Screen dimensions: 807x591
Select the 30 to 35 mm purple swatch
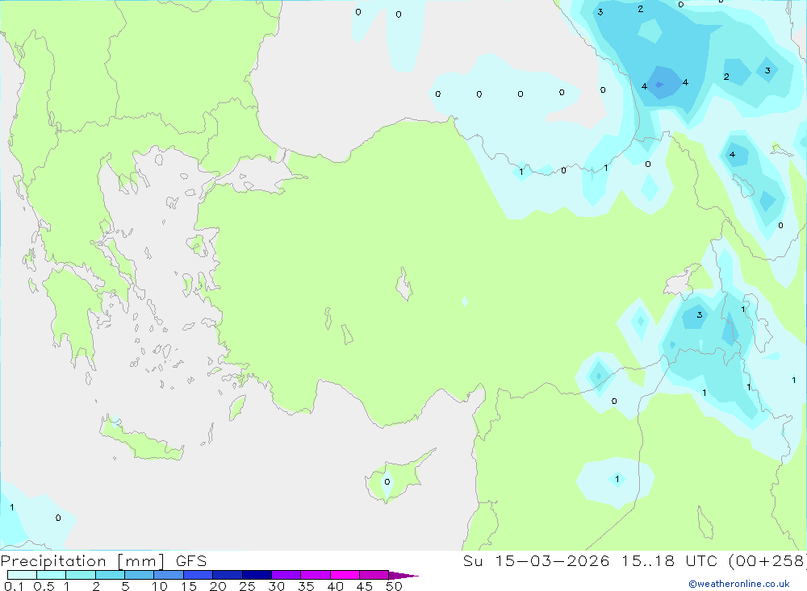[286, 575]
